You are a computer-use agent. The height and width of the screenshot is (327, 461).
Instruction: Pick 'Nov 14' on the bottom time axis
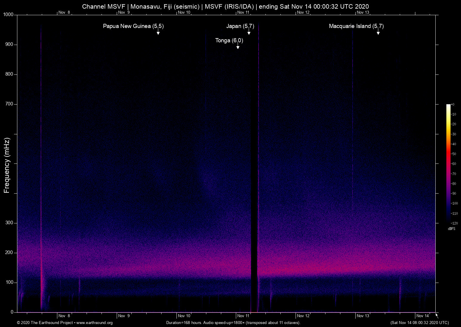[423, 316]
